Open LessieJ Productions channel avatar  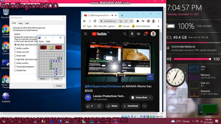[88, 97]
